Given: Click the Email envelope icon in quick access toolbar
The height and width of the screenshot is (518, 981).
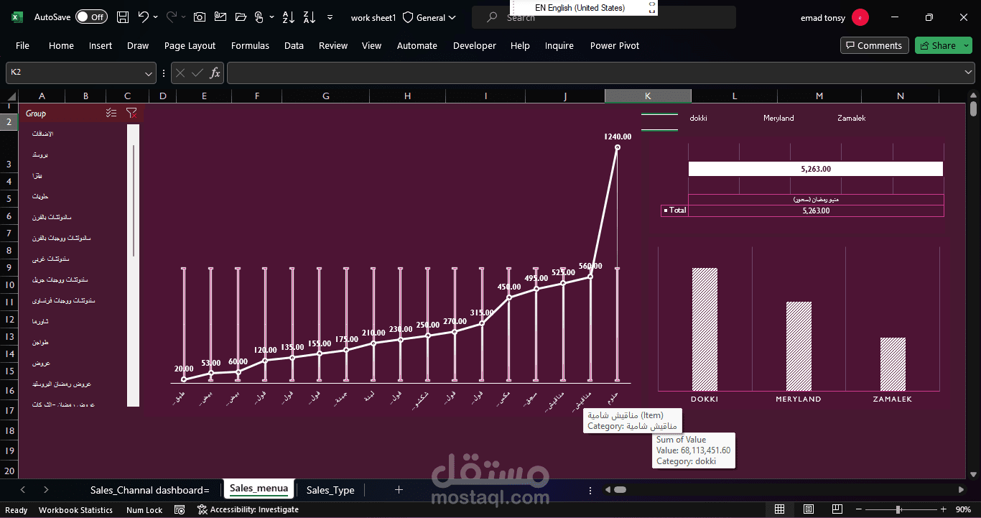Looking at the screenshot, I should [x=220, y=17].
